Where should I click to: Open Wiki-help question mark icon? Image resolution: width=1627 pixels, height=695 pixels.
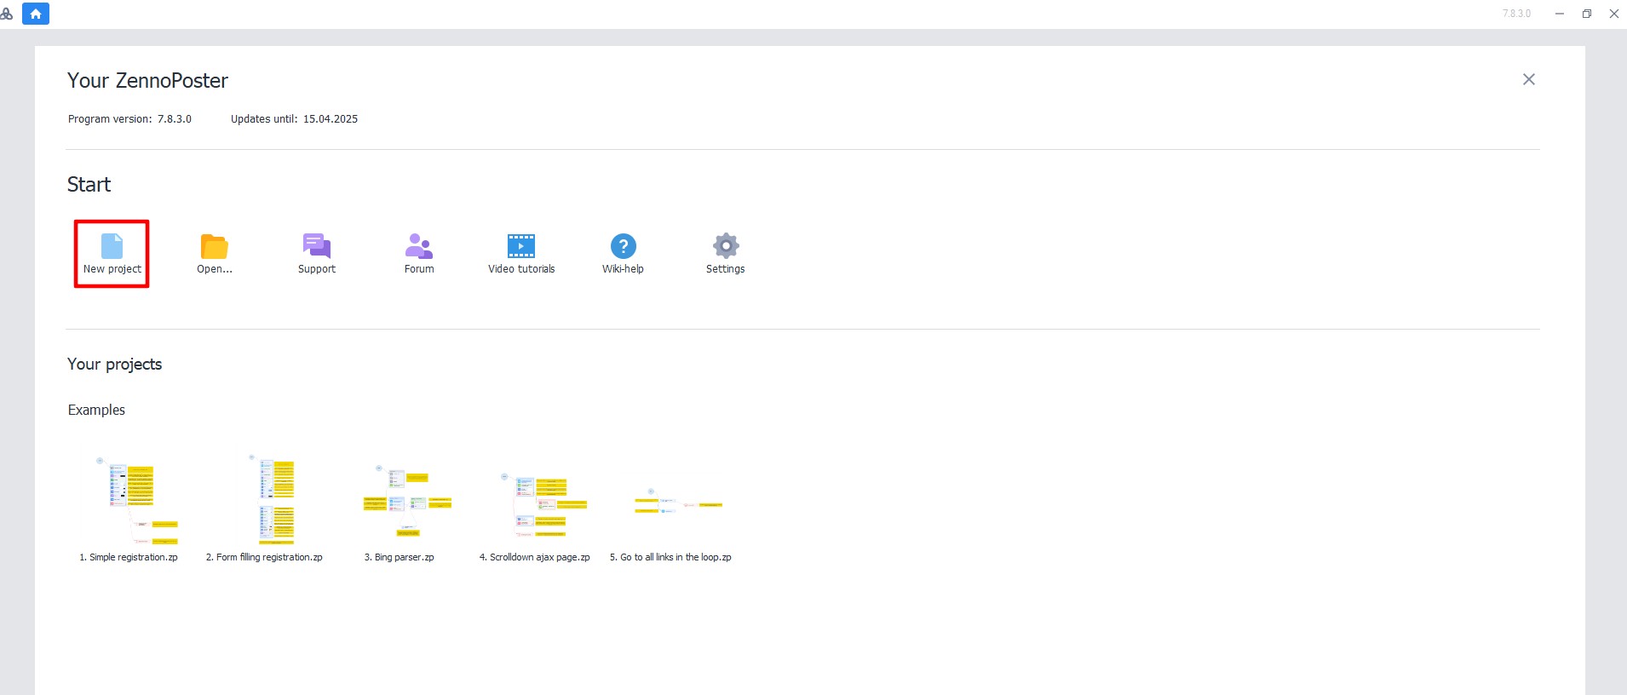pyautogui.click(x=624, y=246)
